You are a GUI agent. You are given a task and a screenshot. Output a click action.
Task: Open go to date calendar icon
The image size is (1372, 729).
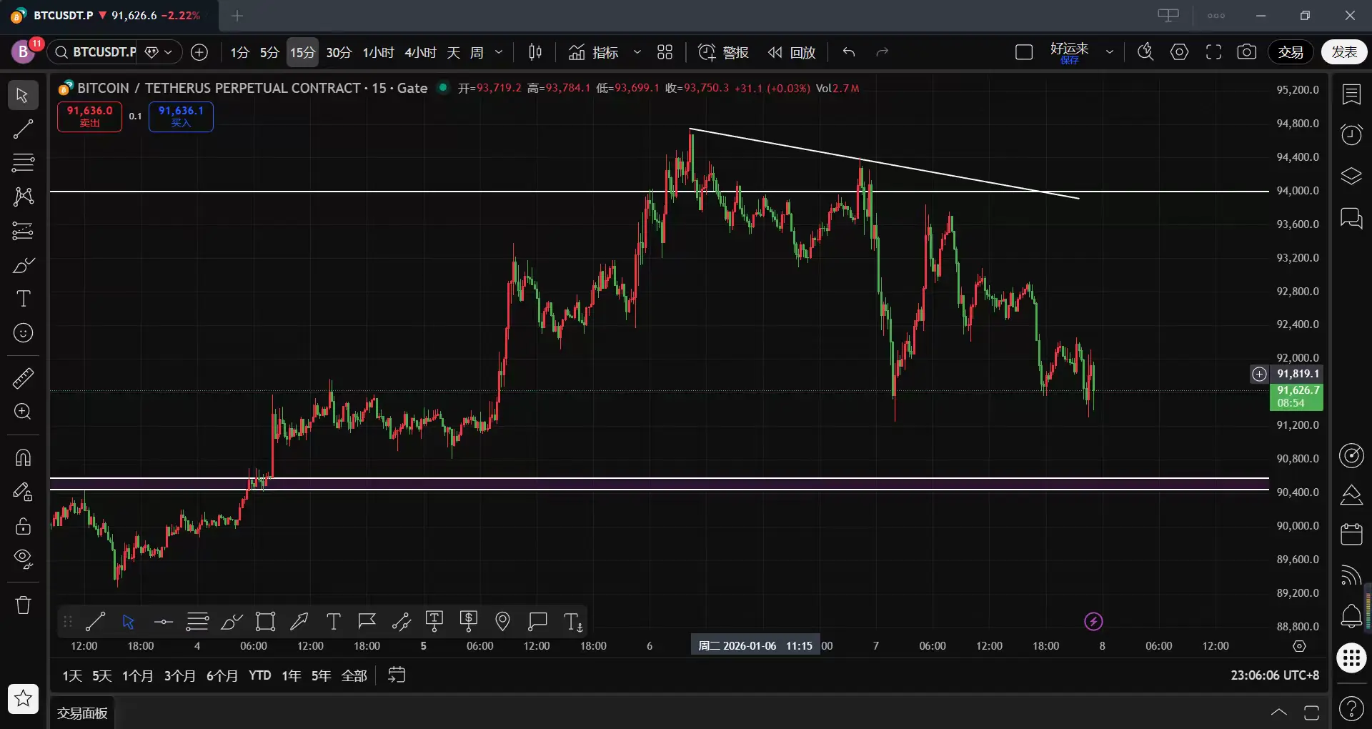[397, 675]
